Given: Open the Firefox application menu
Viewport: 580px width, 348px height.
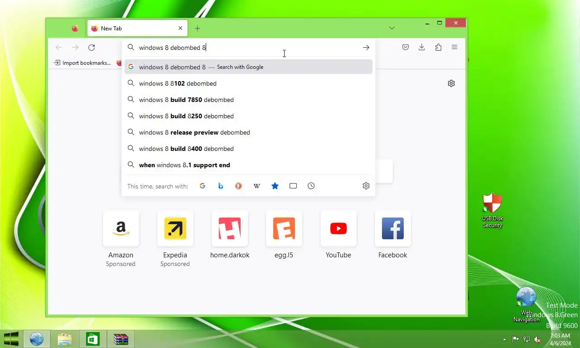Looking at the screenshot, I should click(x=454, y=47).
